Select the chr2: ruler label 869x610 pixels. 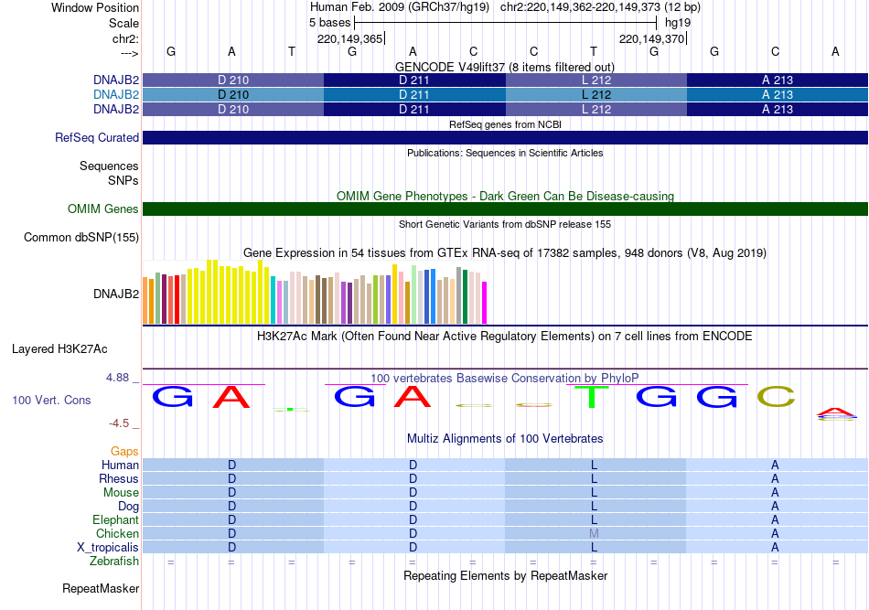pyautogui.click(x=125, y=38)
